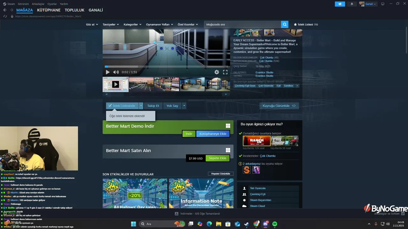Click the Takip Et button
Screen dimensions: 408x229
click(153, 106)
